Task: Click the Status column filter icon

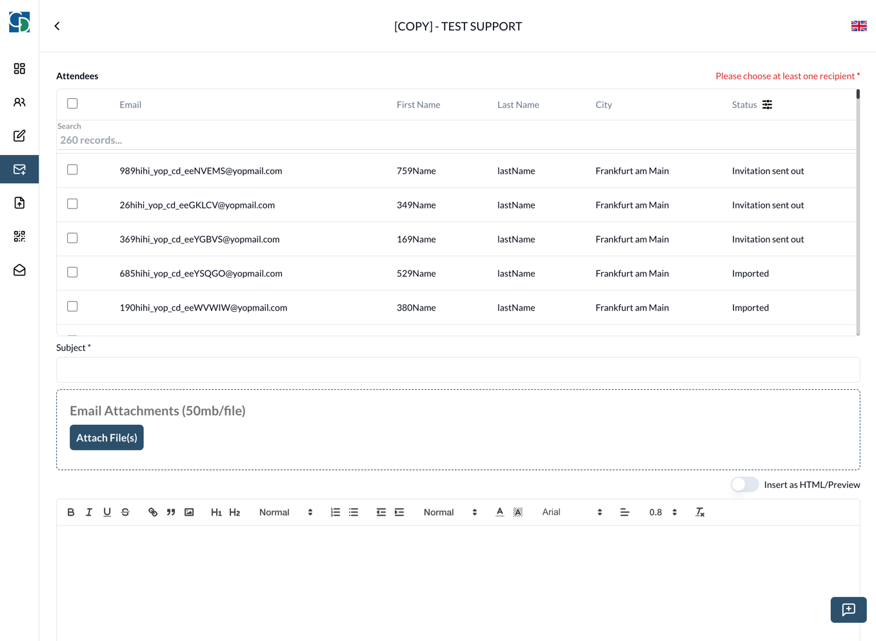Action: coord(767,105)
